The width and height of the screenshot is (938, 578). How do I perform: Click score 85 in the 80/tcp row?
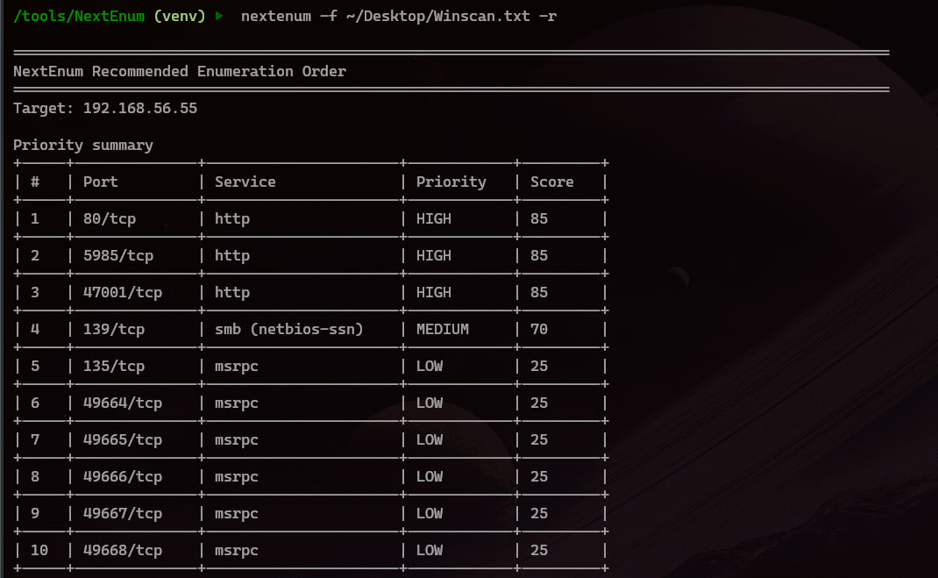[x=539, y=219]
